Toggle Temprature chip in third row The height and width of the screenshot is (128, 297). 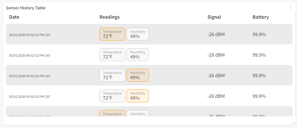pyautogui.click(x=112, y=75)
